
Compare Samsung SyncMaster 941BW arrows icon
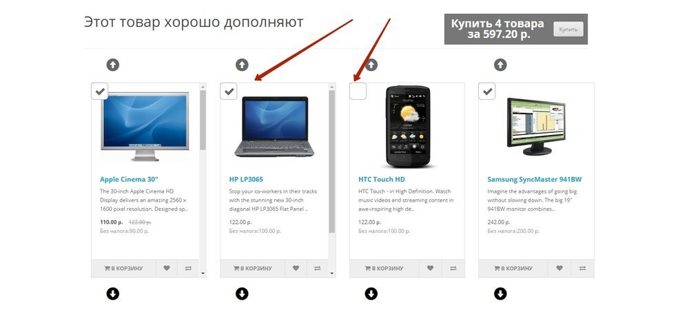point(582,269)
